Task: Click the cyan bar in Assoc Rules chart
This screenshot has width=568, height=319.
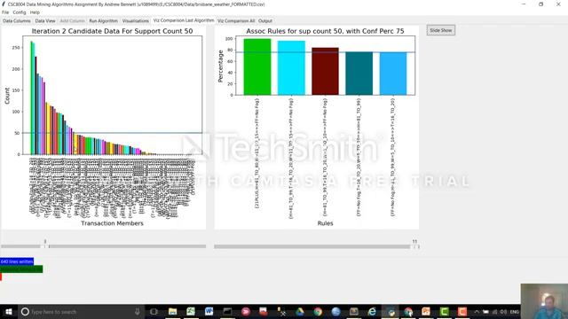Action: click(x=291, y=68)
